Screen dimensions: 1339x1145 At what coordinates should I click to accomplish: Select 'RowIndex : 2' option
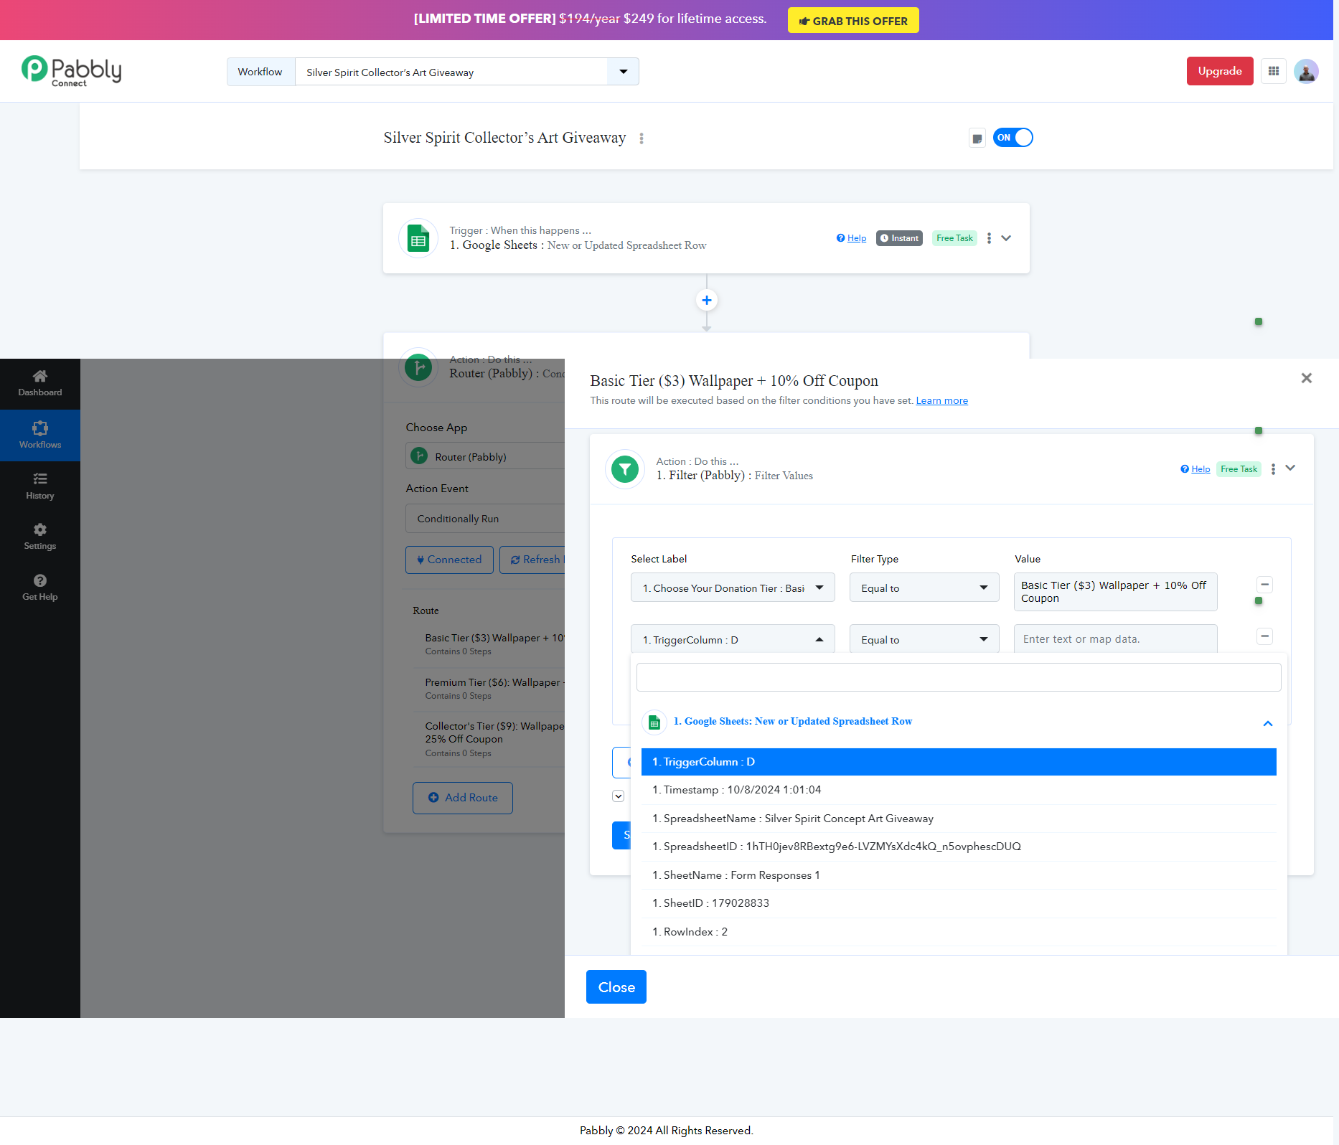tap(959, 932)
